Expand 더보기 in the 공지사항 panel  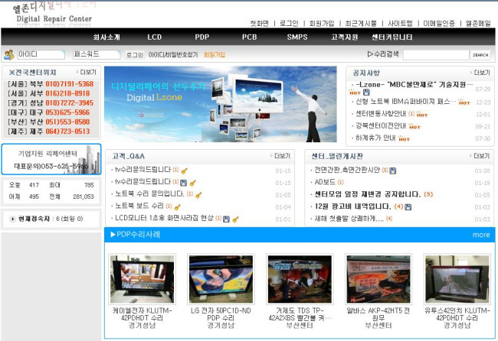click(480, 73)
